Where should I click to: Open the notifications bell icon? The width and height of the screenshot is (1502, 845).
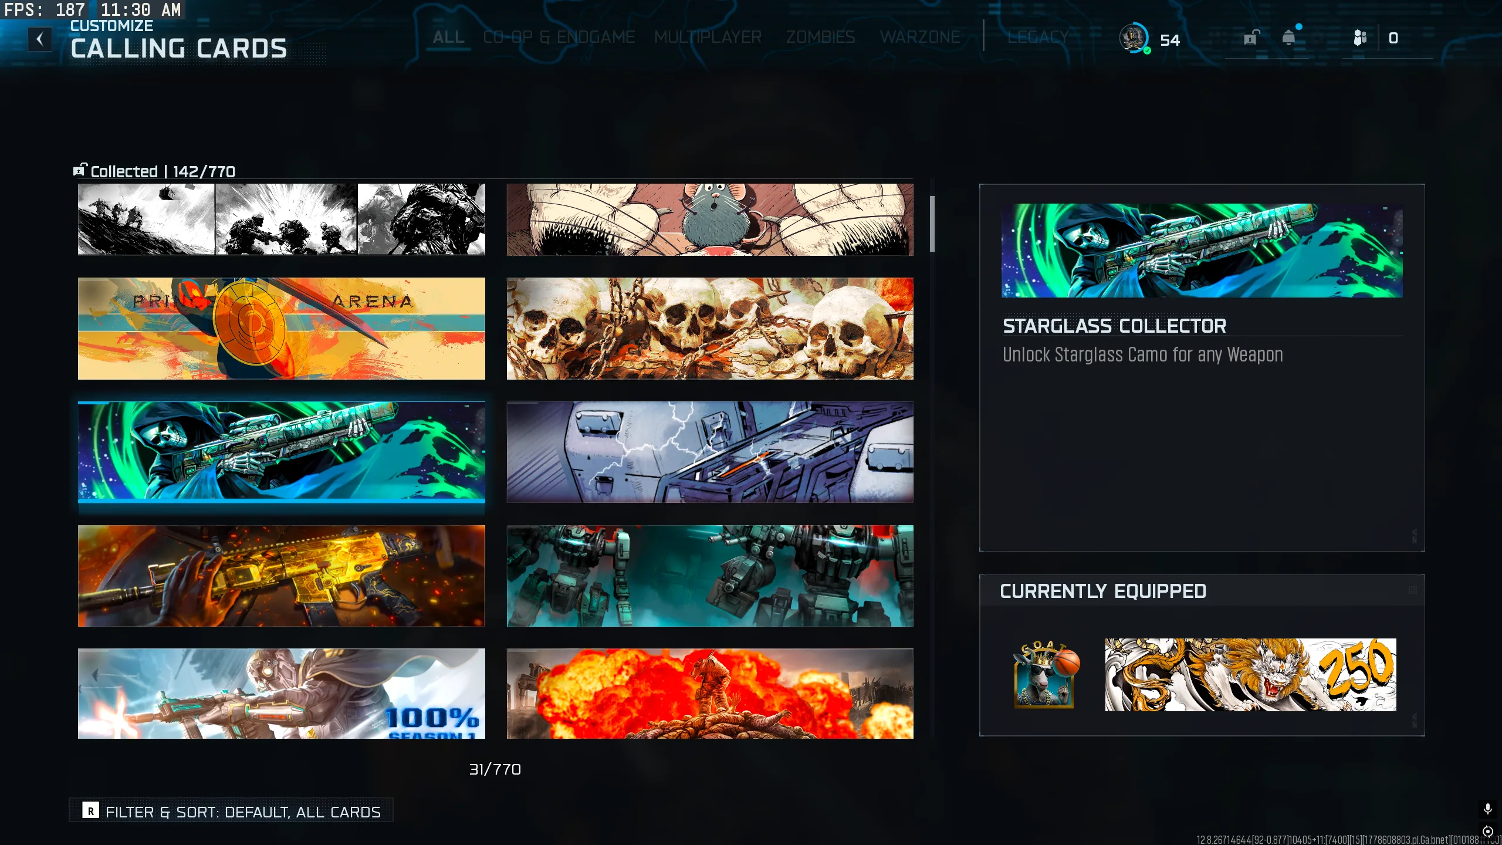click(1288, 38)
